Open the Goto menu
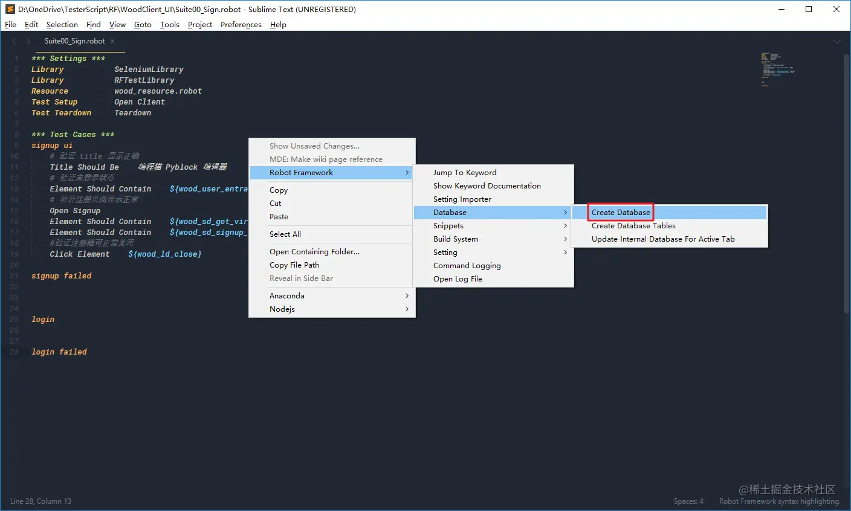Image resolution: width=851 pixels, height=511 pixels. pyautogui.click(x=143, y=24)
